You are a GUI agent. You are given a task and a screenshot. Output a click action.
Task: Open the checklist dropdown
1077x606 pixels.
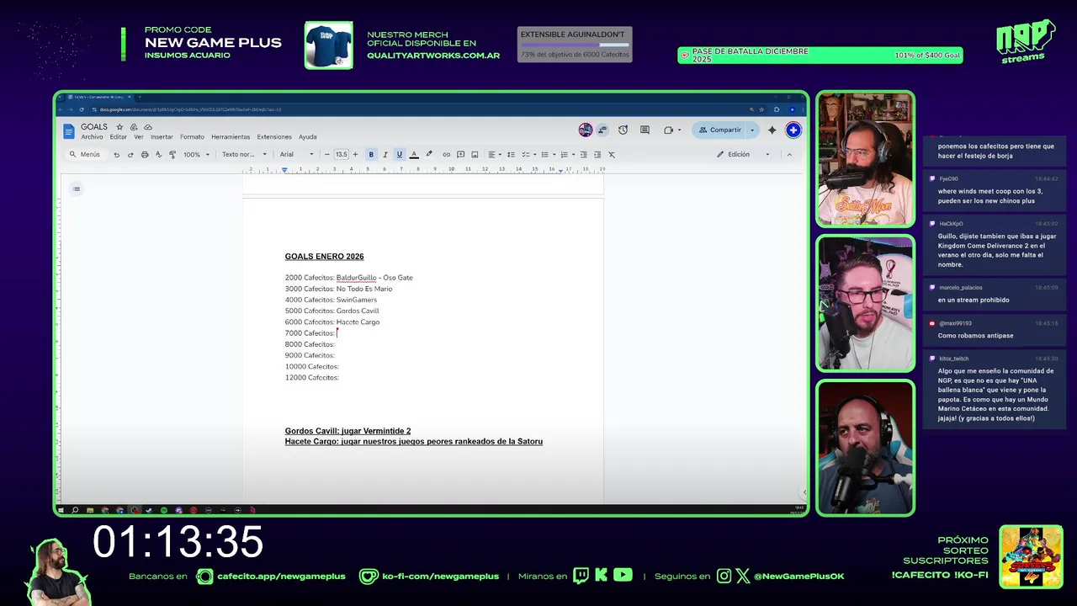(x=528, y=155)
